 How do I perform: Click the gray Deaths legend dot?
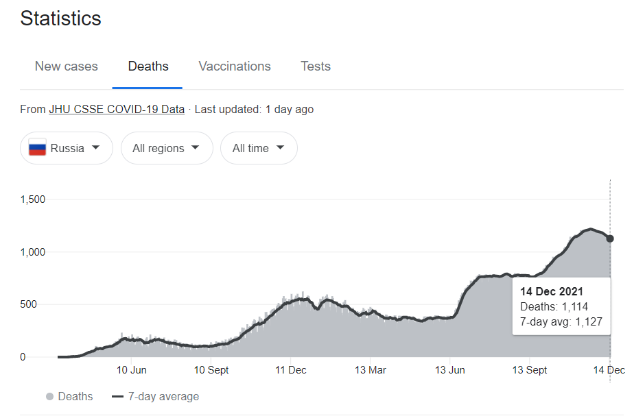click(49, 397)
